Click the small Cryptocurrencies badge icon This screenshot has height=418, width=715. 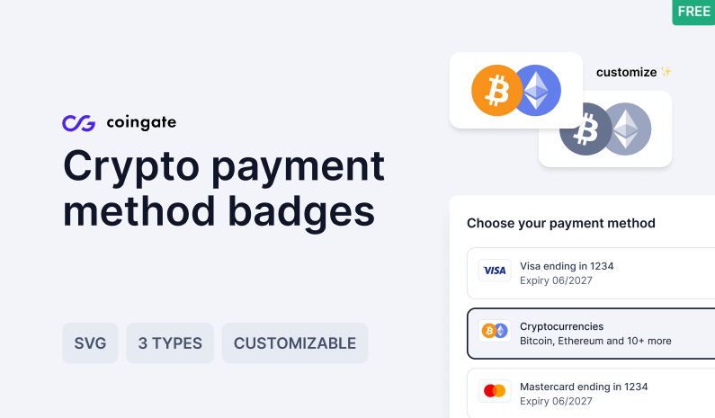pos(495,331)
